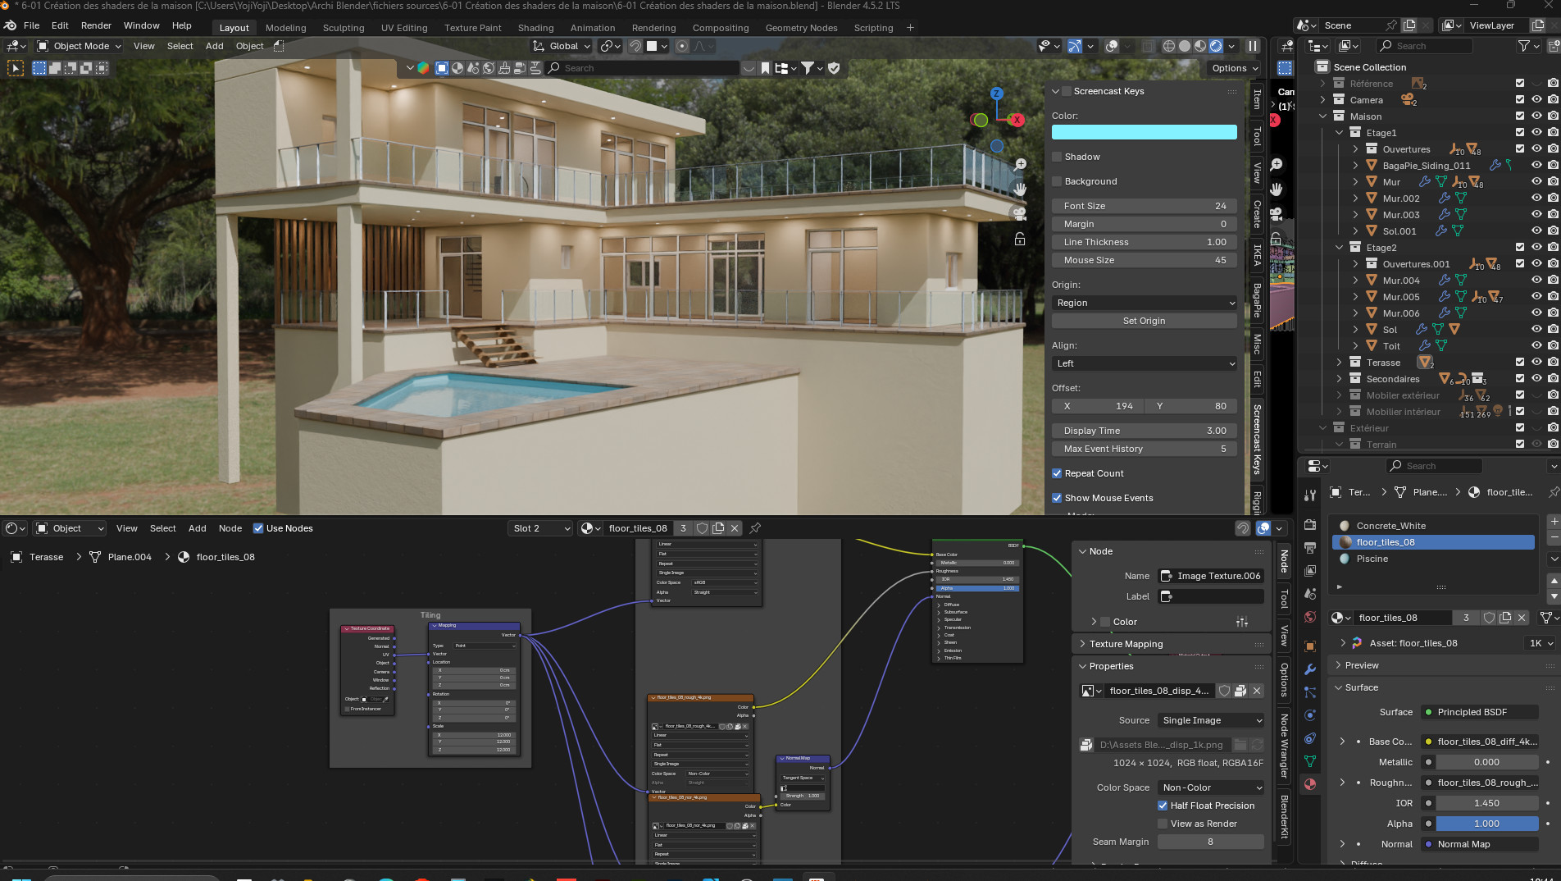The image size is (1561, 881).
Task: Open the Modifiers properties tab (wrench icon)
Action: point(1310,669)
